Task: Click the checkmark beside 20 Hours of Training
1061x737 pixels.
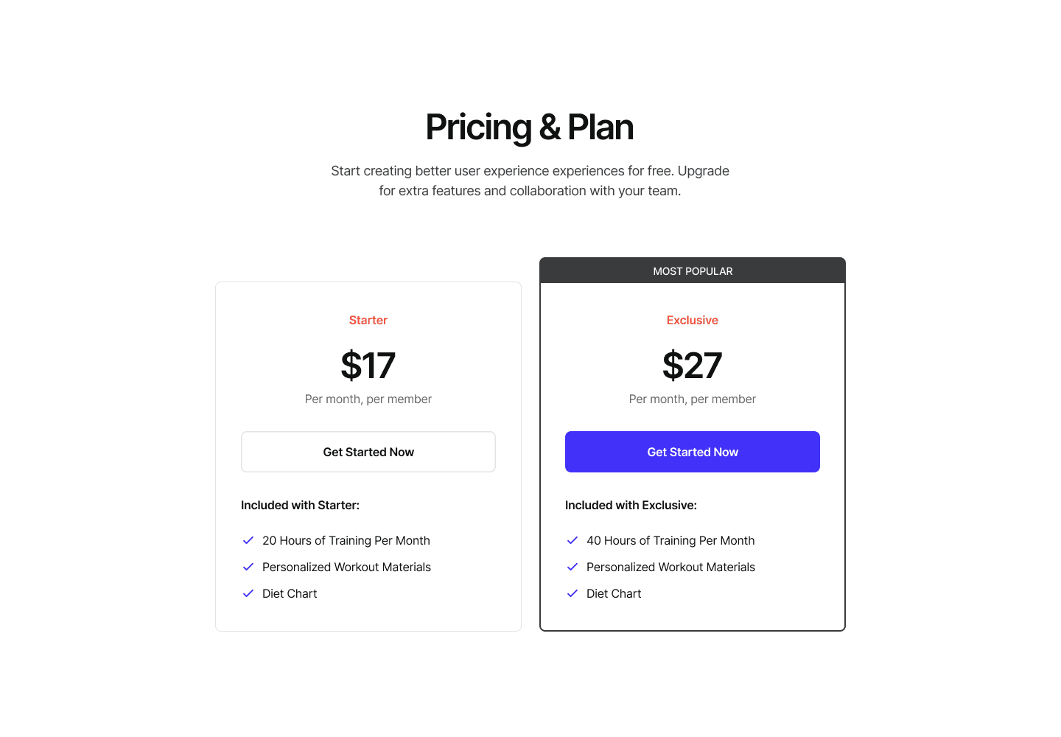Action: point(248,540)
